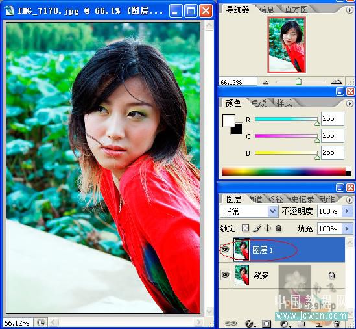Screen dimensions: 356x329
Task: Click the status bar document info icon
Action: [x=41, y=322]
